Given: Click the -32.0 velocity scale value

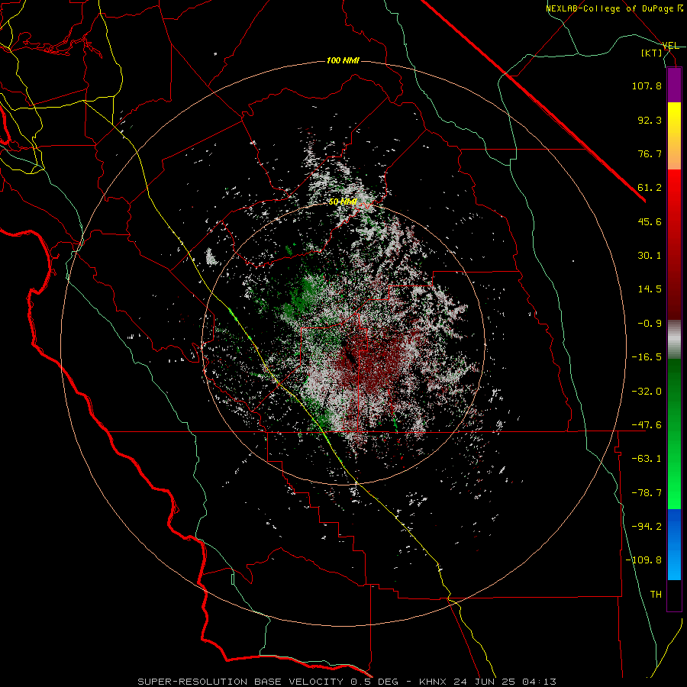Looking at the screenshot, I should (647, 392).
